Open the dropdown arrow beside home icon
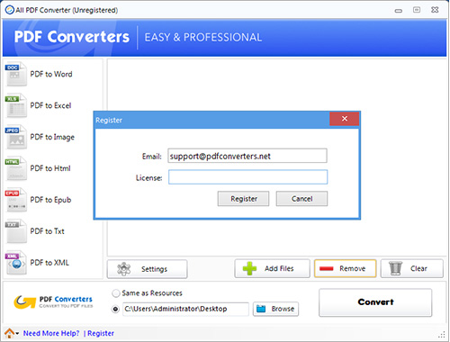Image resolution: width=450 pixels, height=342 pixels. (x=17, y=334)
